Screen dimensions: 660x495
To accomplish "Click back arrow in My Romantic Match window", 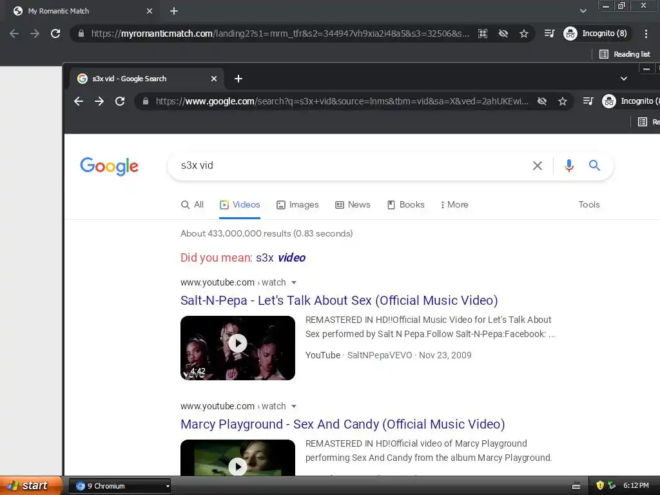I will click(14, 34).
